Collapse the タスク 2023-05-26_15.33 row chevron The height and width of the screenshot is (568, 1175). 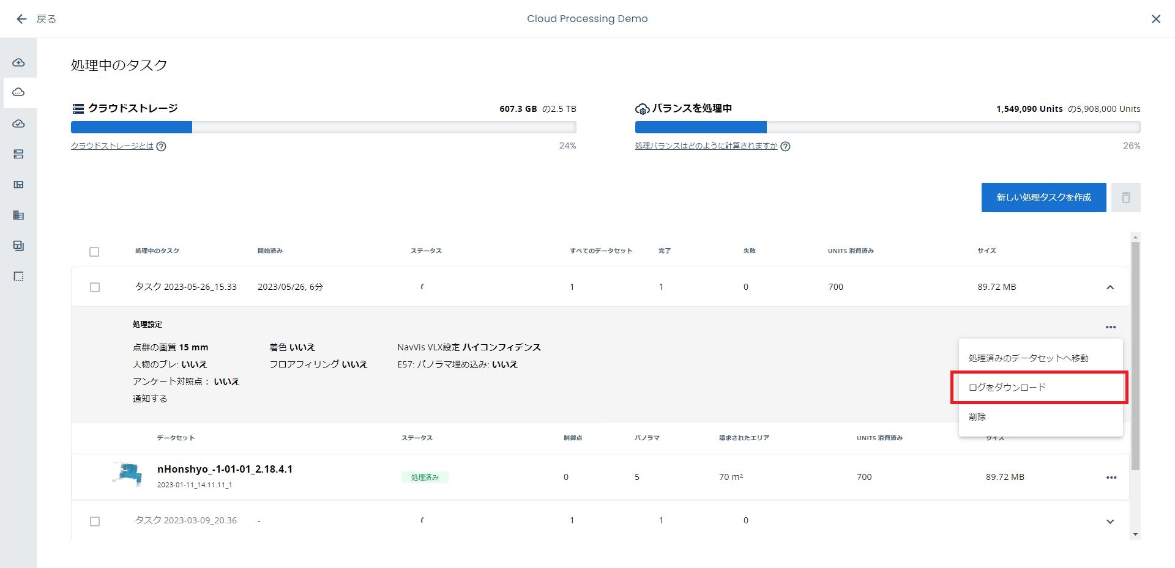1110,287
